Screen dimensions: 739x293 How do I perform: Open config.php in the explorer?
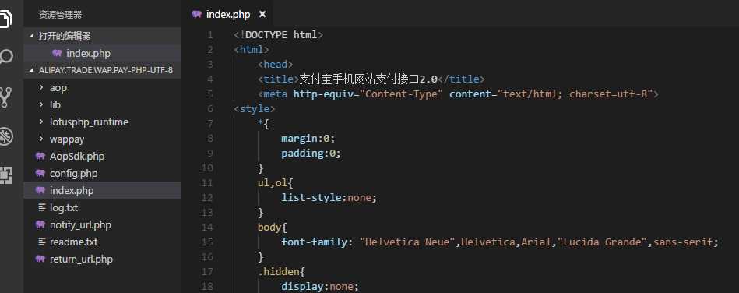102,174
